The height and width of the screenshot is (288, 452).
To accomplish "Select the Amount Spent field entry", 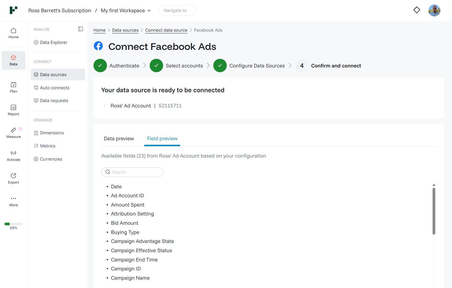I will (128, 205).
